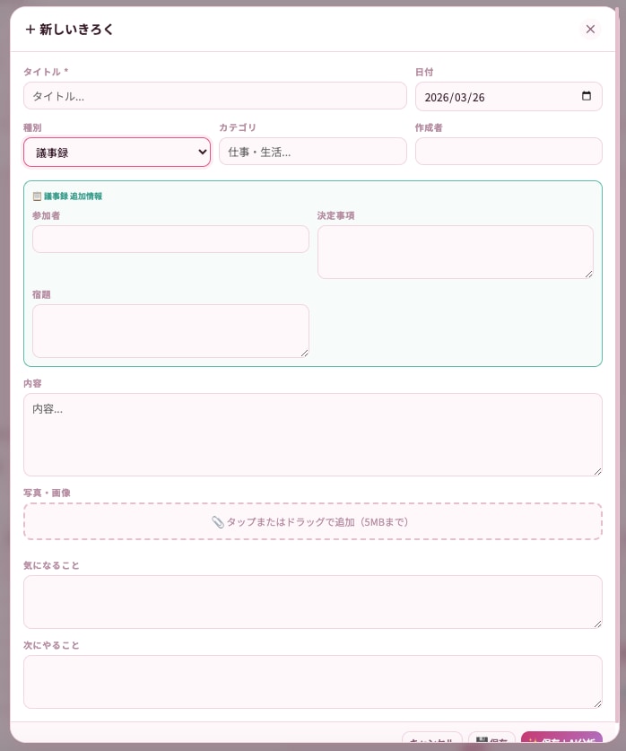Open the calendar picker in the 日付 field
Image resolution: width=626 pixels, height=751 pixels.
point(587,96)
